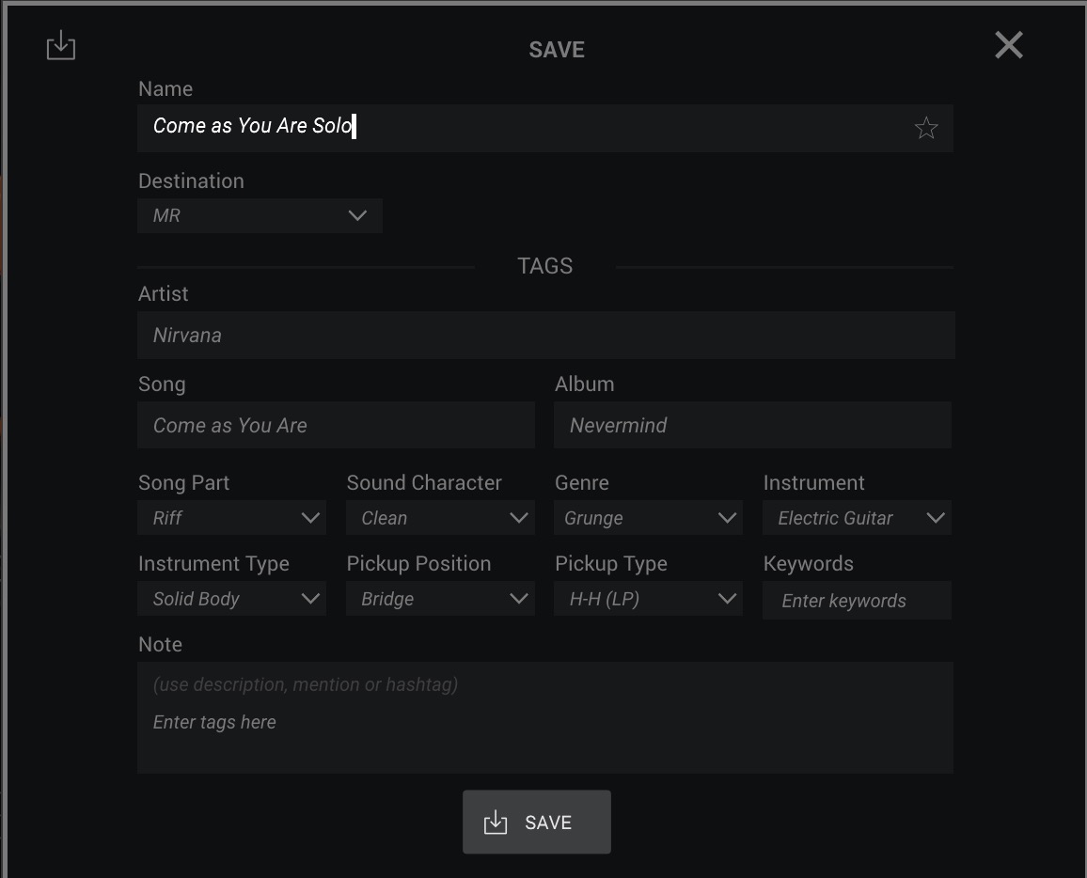
Task: Open the Pickup Type dropdown set to H-H (LP)
Action: [x=648, y=599]
